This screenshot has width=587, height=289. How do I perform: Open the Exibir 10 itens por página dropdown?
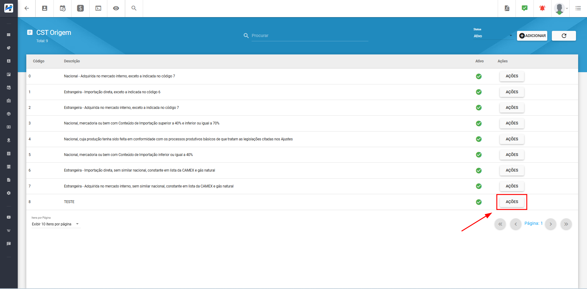(56, 224)
